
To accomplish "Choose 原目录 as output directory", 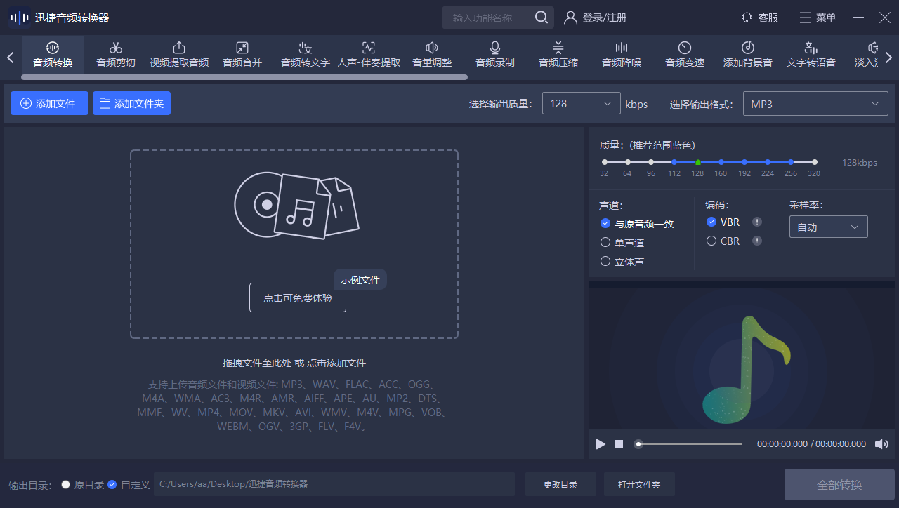I will [x=65, y=484].
